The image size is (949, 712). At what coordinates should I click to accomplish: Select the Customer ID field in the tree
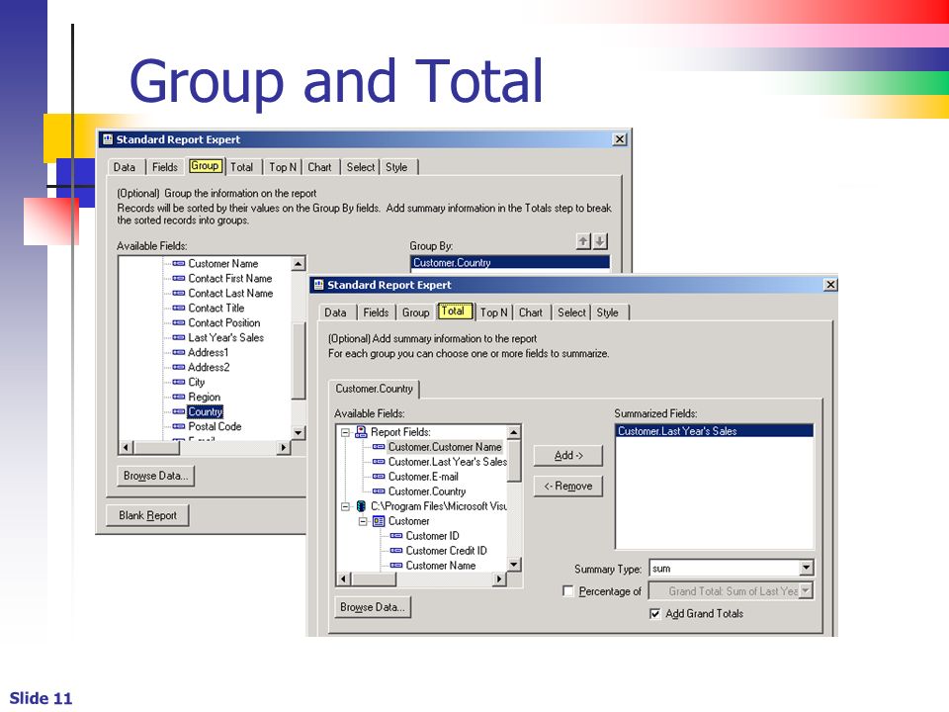coord(432,536)
